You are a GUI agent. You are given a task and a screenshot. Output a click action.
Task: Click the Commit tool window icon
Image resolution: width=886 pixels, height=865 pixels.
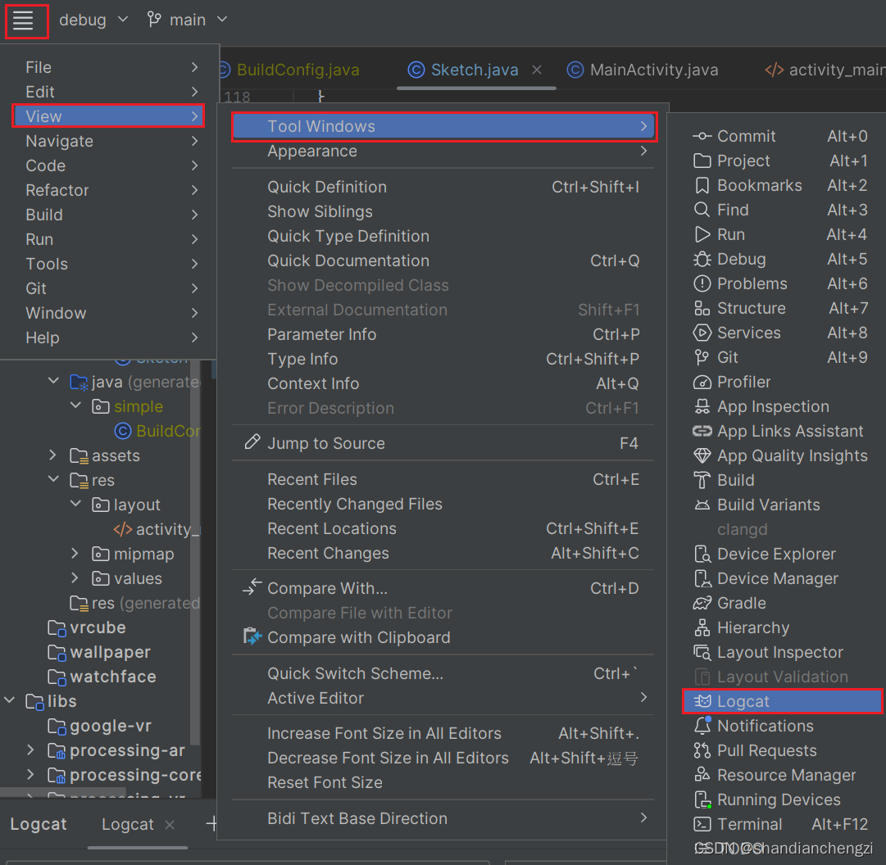(702, 136)
